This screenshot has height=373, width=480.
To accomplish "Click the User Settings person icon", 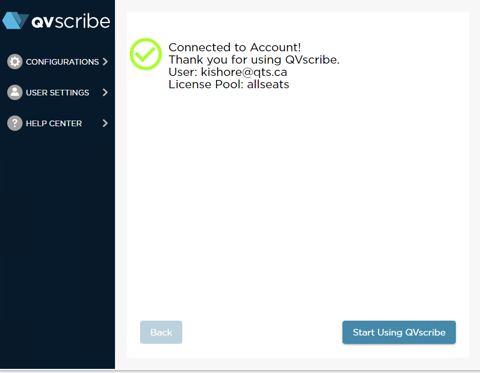I will click(x=15, y=92).
